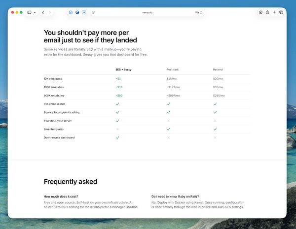This screenshot has width=296, height=229.
Task: Go forward with the forward arrow
Action: (50, 12)
